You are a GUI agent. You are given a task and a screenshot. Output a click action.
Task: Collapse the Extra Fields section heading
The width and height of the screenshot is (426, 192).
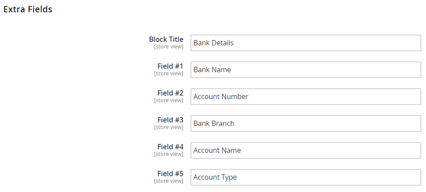point(28,9)
